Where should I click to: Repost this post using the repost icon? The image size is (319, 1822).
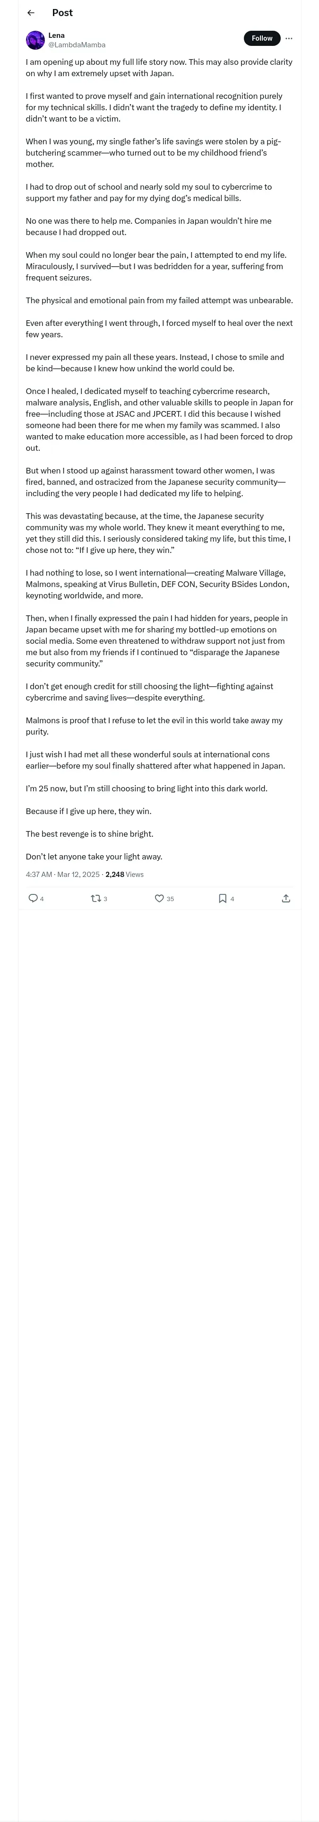pos(95,898)
